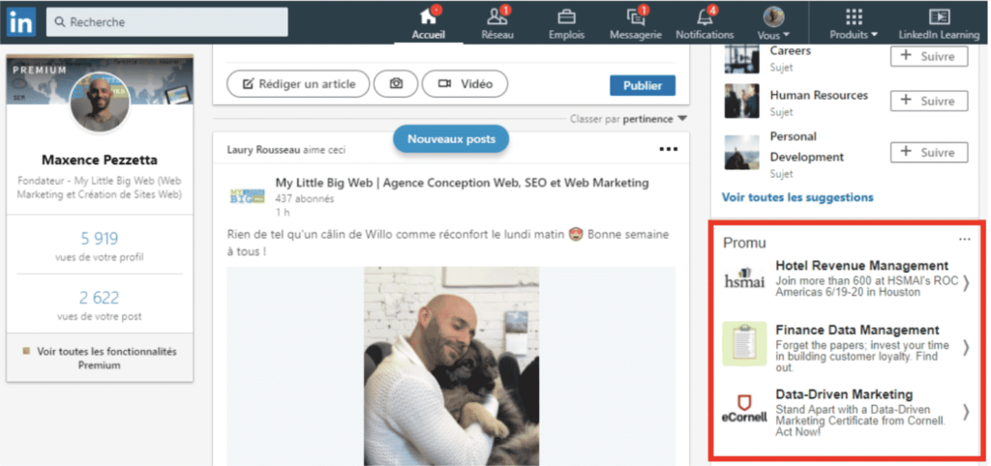Viewport: 991px width, 466px height.
Task: Click the LinkedIn logo icon
Action: pyautogui.click(x=21, y=22)
